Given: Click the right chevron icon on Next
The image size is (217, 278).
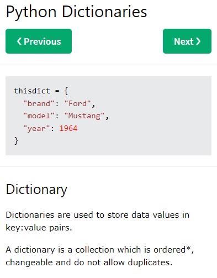Looking at the screenshot, I should click(x=198, y=41).
